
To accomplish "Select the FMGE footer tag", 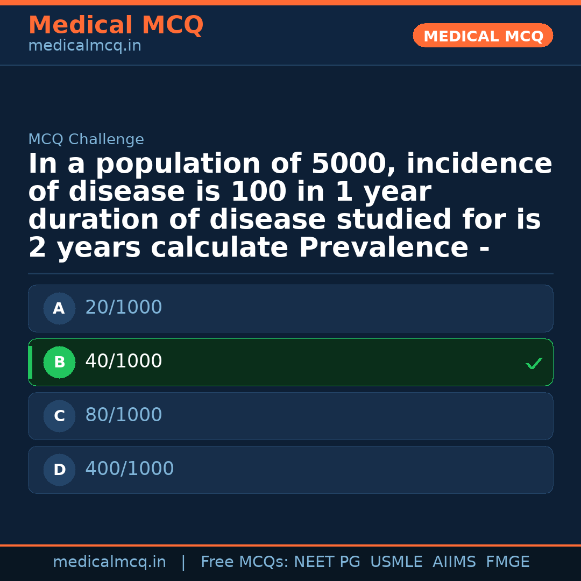I will pos(508,562).
